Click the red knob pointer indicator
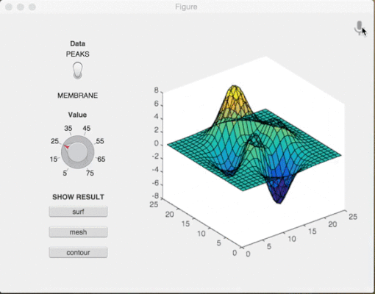Screen dimensions: 375x294 [66, 146]
